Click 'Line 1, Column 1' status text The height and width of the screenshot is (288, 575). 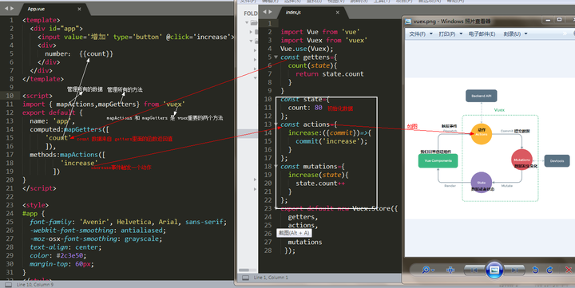click(271, 278)
